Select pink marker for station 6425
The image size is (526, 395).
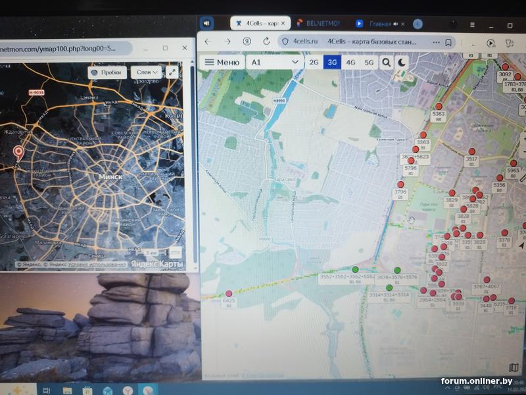[x=229, y=294]
